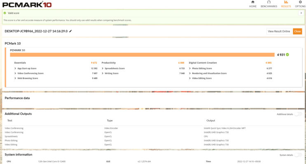Screen dimensions: 306x164
Task: Open the Results tab
Action: coord(286,4)
